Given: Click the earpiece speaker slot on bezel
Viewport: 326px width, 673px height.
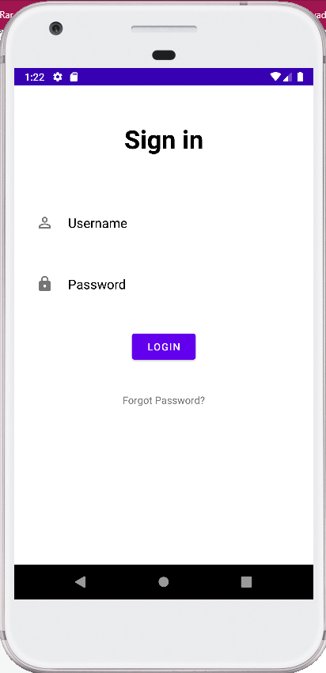Looking at the screenshot, I should pos(164,29).
